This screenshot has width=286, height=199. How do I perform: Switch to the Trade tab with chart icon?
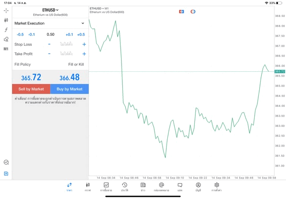[106, 187]
